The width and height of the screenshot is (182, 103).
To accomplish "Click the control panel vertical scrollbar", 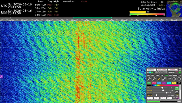I will point(180,92).
